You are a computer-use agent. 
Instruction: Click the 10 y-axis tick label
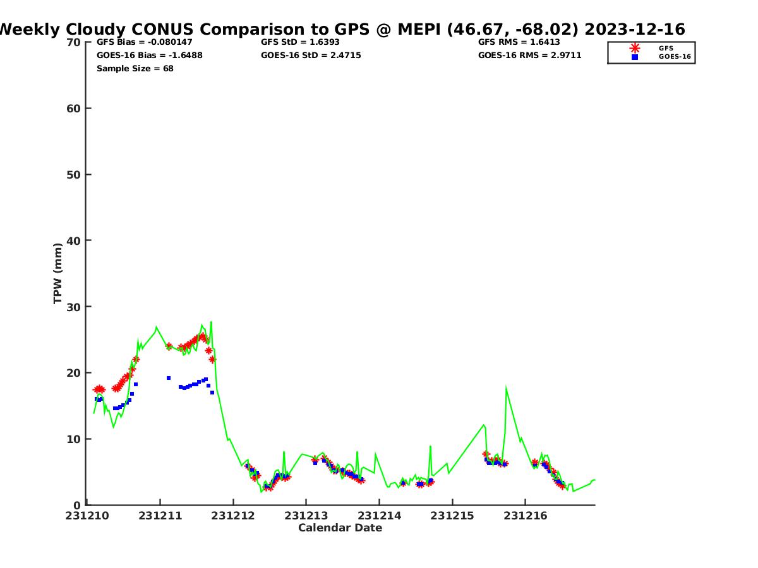[73, 439]
